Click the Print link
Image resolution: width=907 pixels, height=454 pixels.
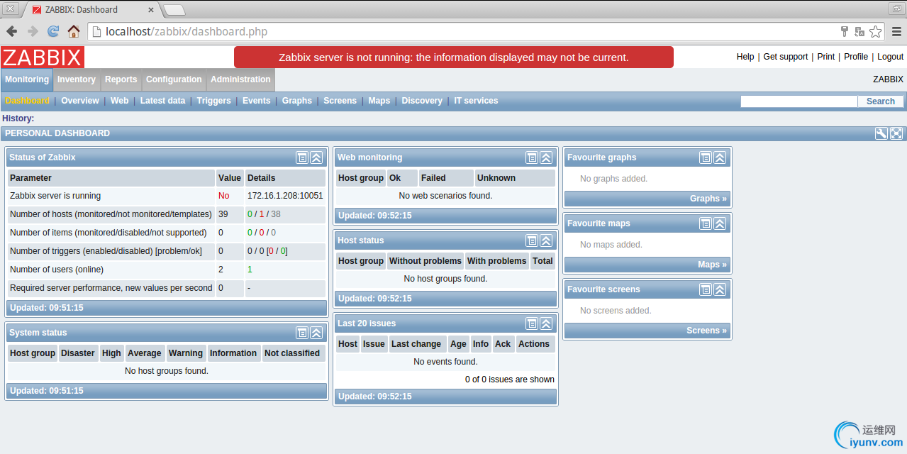[826, 57]
